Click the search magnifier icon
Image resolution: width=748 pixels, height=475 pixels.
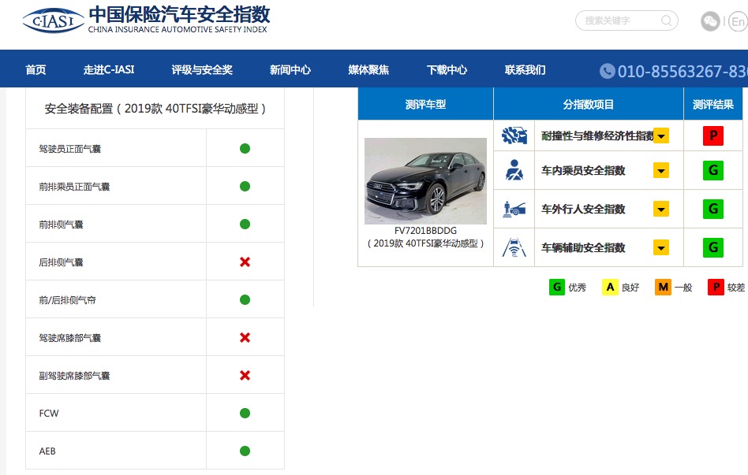click(x=666, y=20)
